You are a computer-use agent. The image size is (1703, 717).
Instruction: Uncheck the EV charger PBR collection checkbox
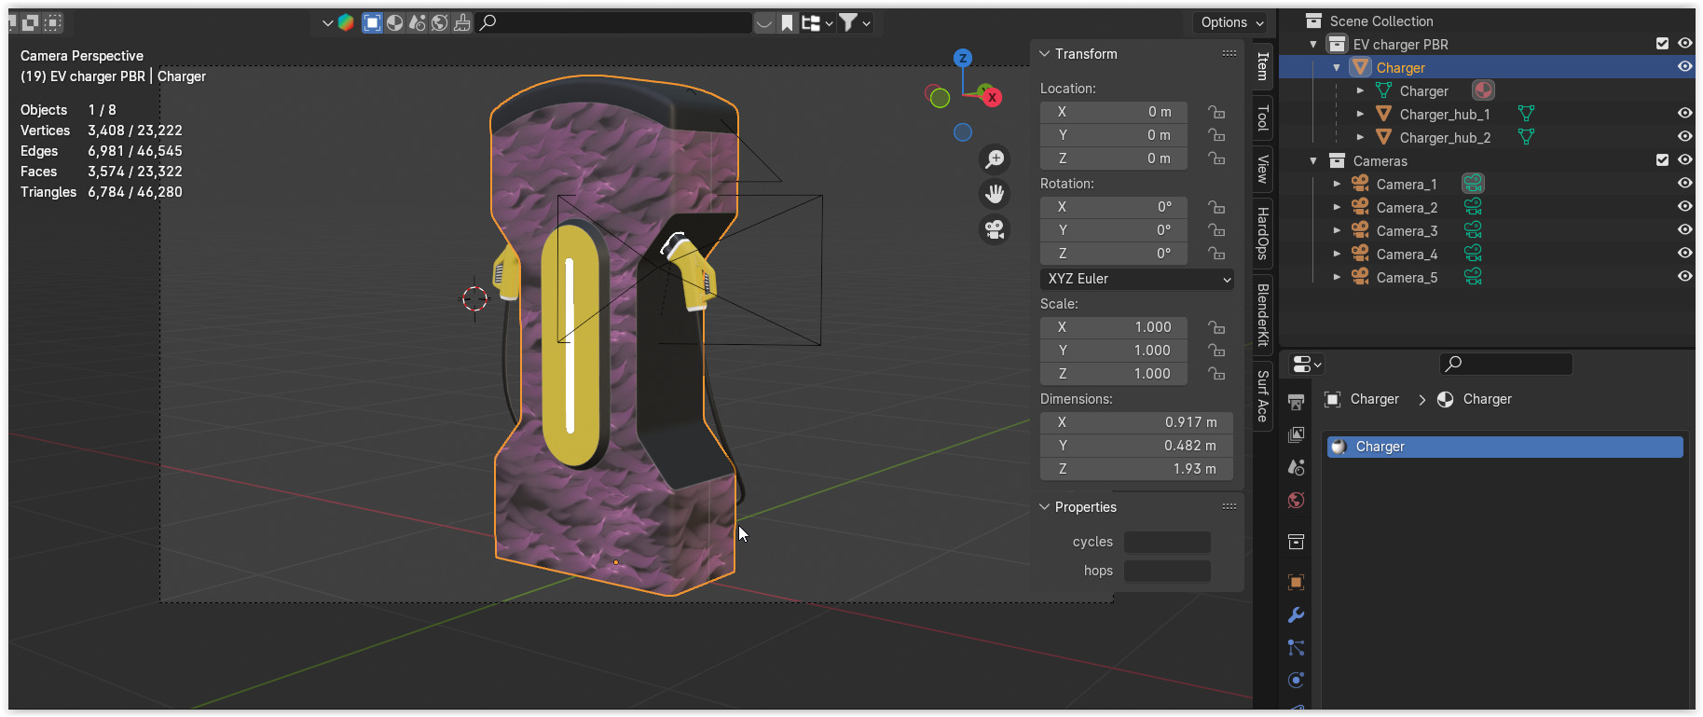[1662, 44]
